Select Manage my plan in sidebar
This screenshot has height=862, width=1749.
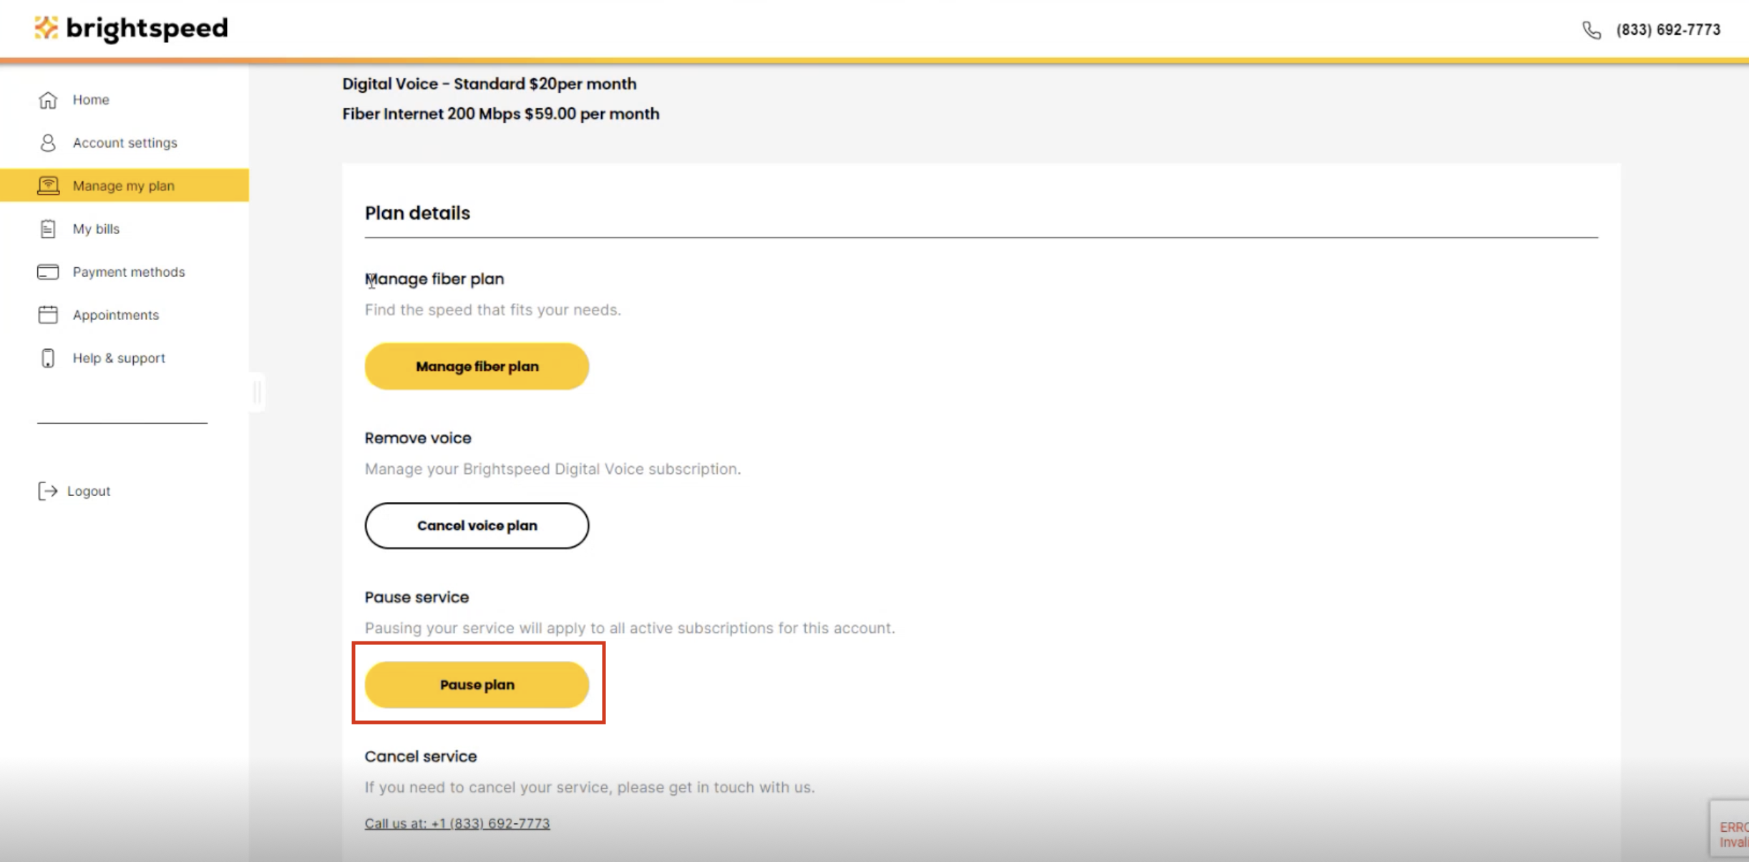[124, 185]
